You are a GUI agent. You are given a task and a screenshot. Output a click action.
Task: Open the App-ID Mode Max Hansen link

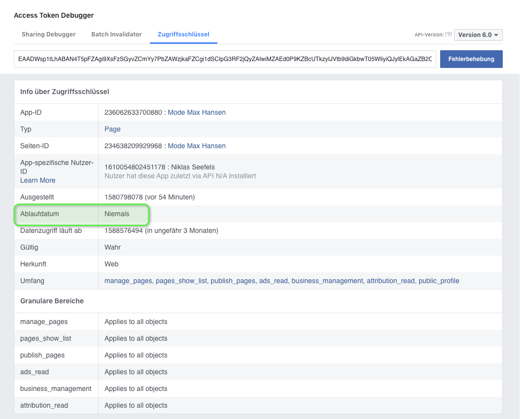pyautogui.click(x=197, y=112)
